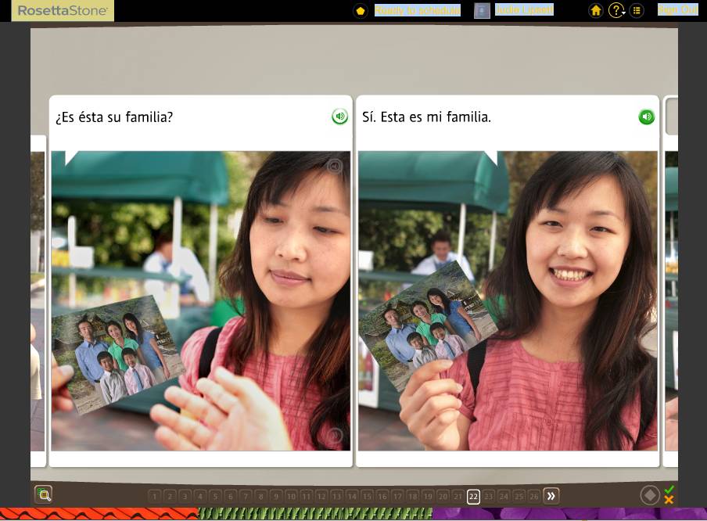Viewport: 707px width, 521px height.
Task: Jump to screen 23
Action: (488, 496)
